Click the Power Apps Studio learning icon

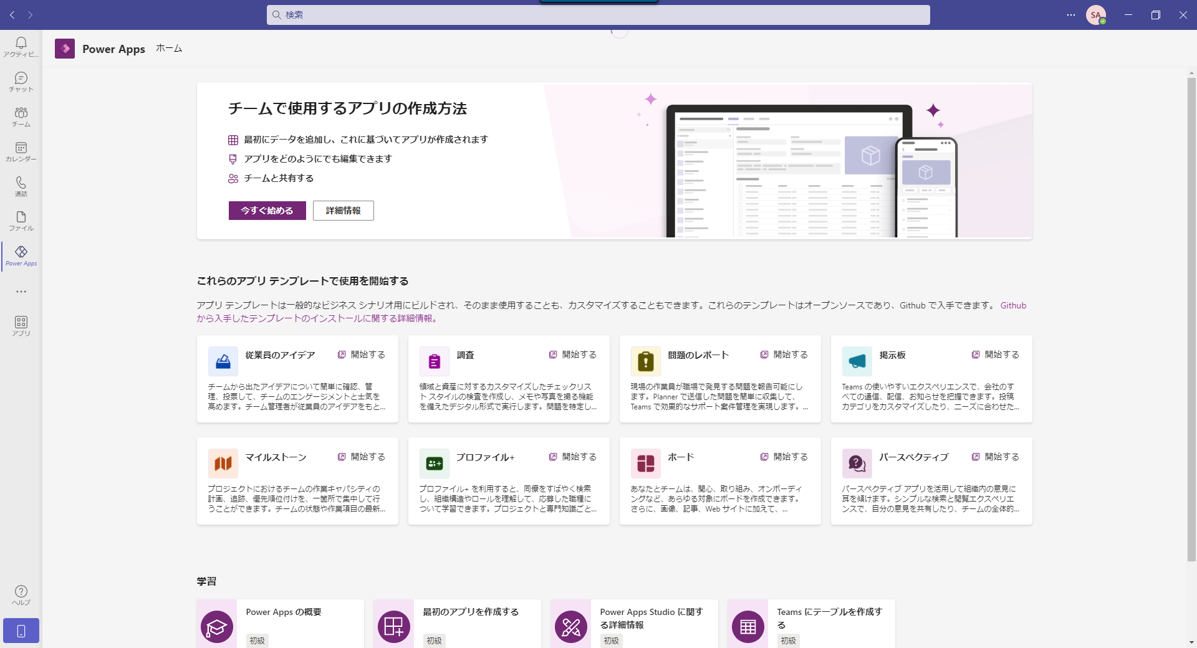click(571, 626)
